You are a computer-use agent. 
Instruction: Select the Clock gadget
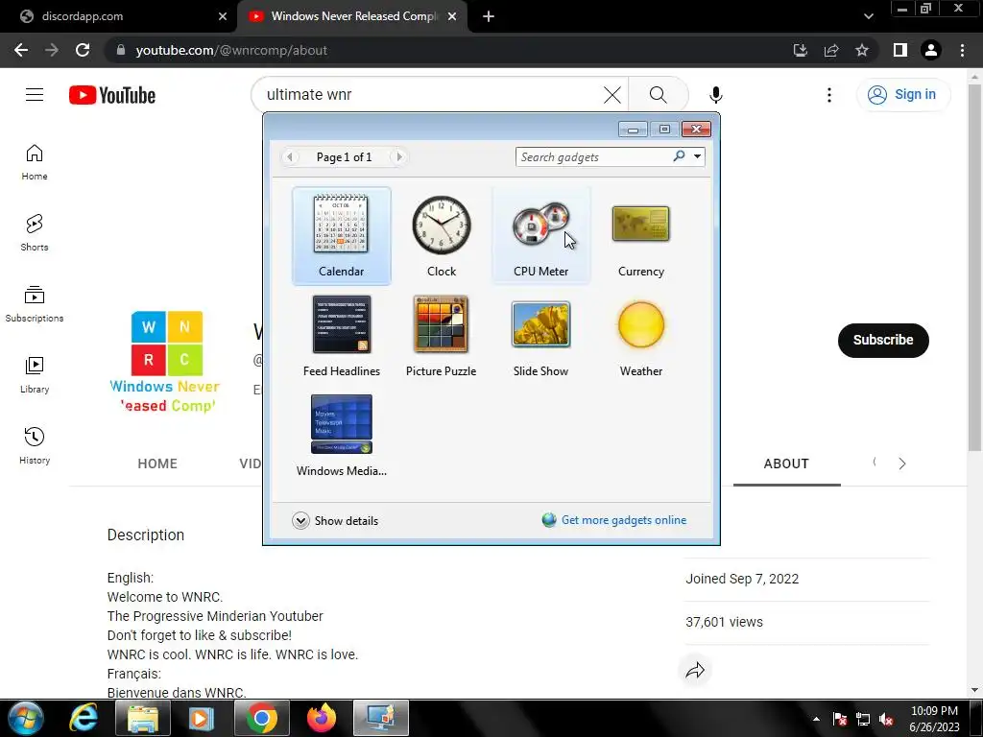tap(442, 236)
